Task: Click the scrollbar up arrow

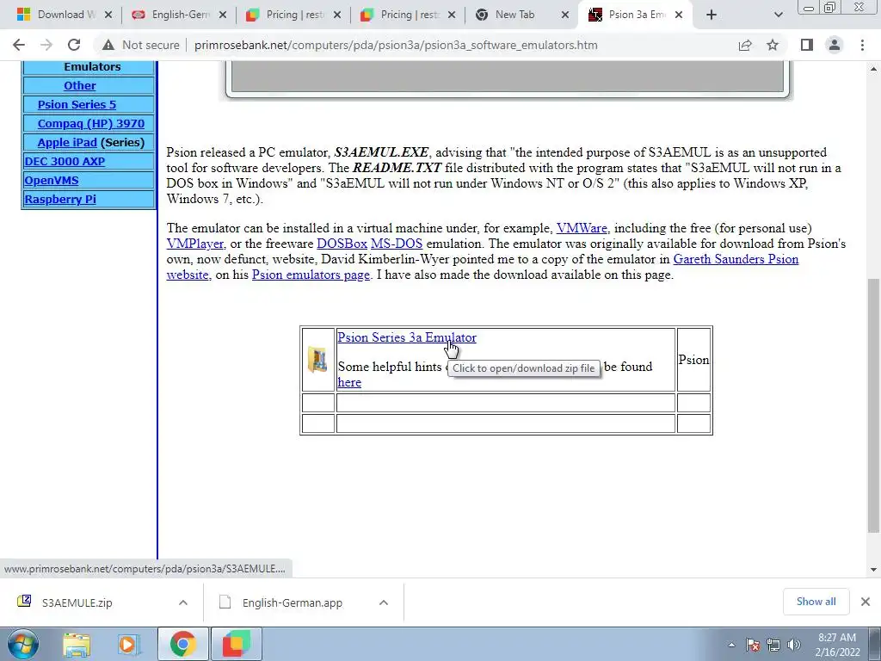Action: click(x=873, y=69)
